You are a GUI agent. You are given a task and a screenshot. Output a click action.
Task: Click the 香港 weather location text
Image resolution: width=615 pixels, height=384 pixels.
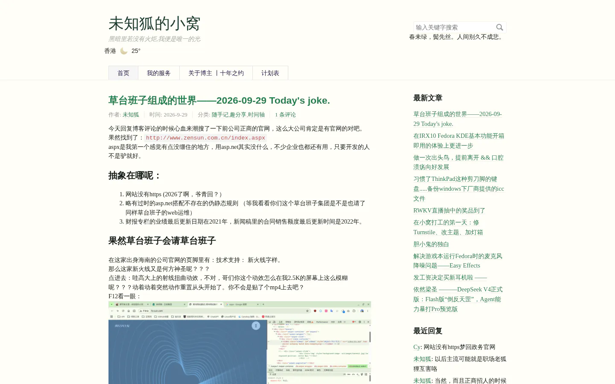[x=110, y=51]
